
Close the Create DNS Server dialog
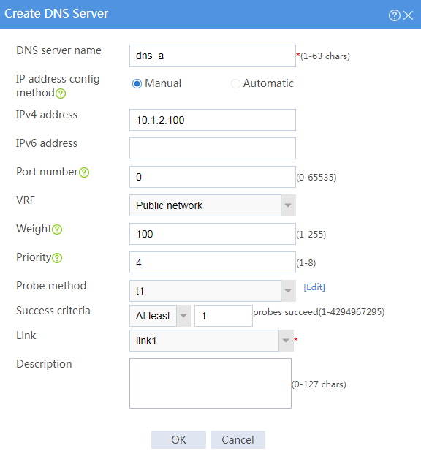click(408, 15)
